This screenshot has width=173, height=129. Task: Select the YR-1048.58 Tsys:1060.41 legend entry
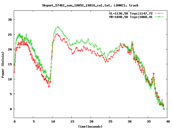131,17
